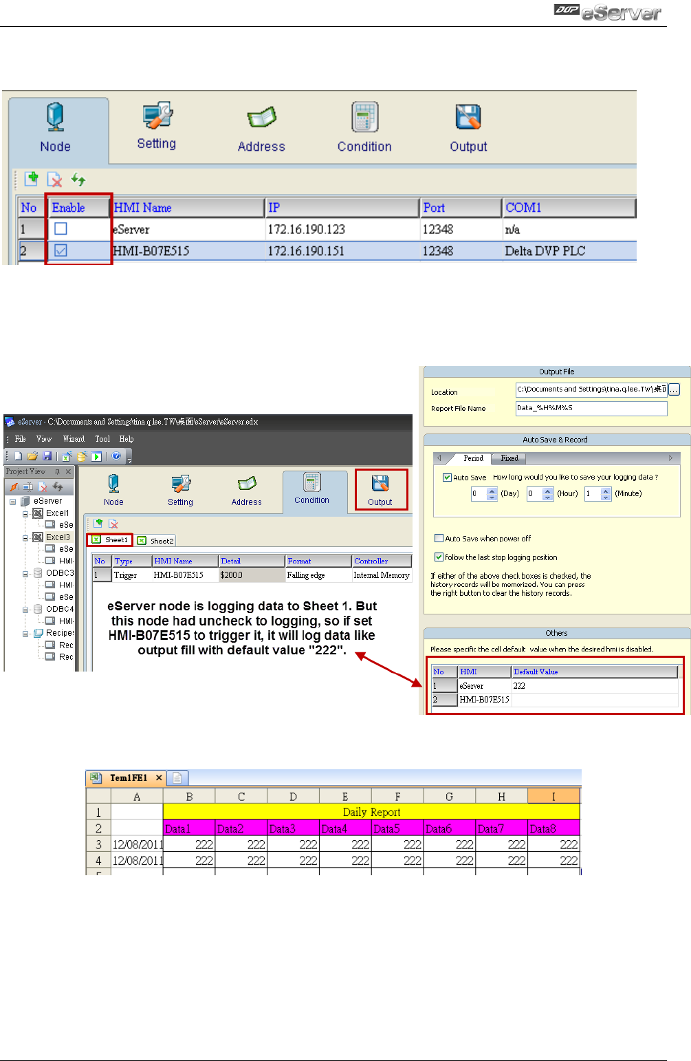The image size is (691, 1061).
Task: Uncheck the Auto Save checkbox
Action: [x=448, y=478]
